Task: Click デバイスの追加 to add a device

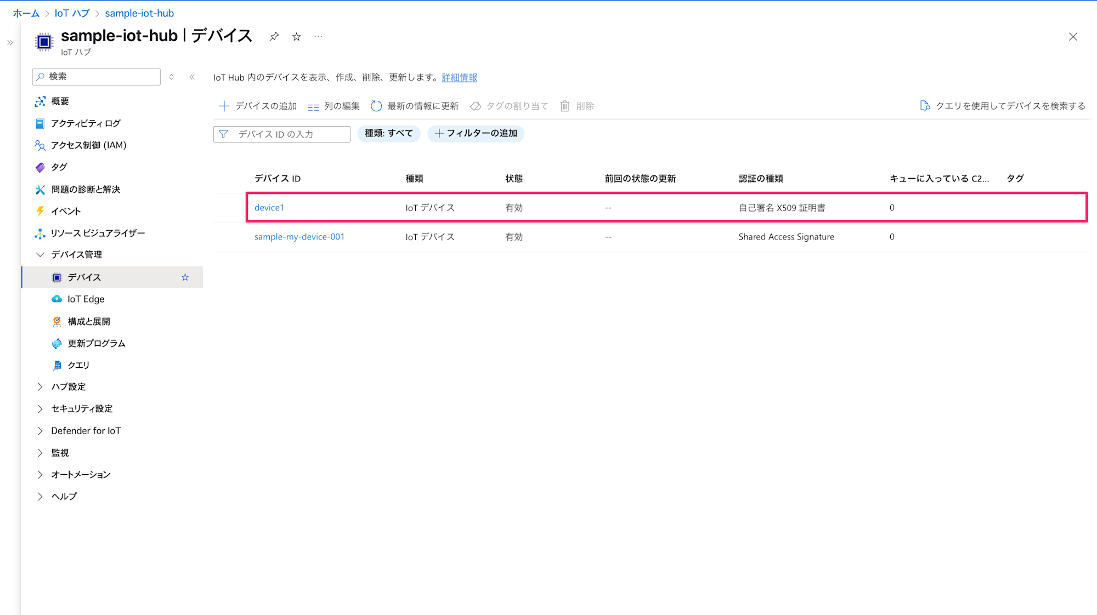Action: click(x=258, y=106)
